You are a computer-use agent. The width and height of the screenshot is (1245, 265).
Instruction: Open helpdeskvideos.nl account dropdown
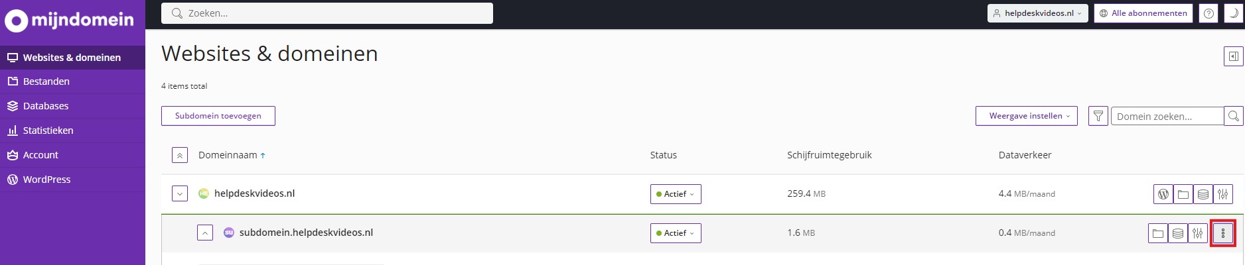point(1037,13)
